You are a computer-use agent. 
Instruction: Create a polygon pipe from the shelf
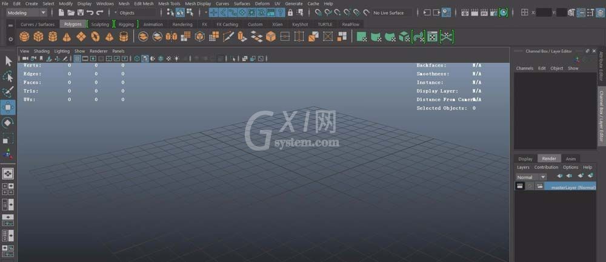pos(124,37)
